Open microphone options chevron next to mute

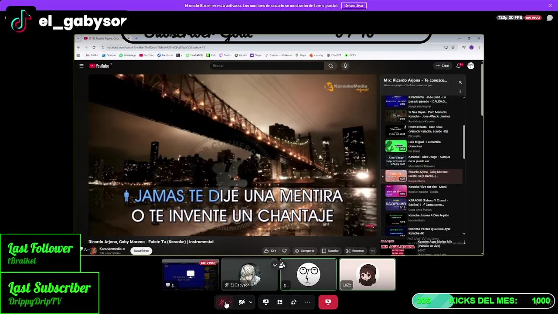[x=231, y=302]
